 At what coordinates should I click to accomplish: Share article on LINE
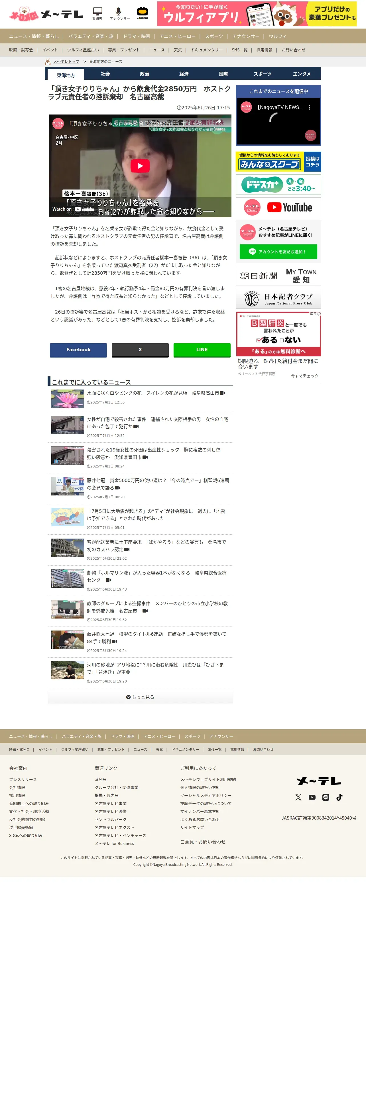tap(202, 350)
